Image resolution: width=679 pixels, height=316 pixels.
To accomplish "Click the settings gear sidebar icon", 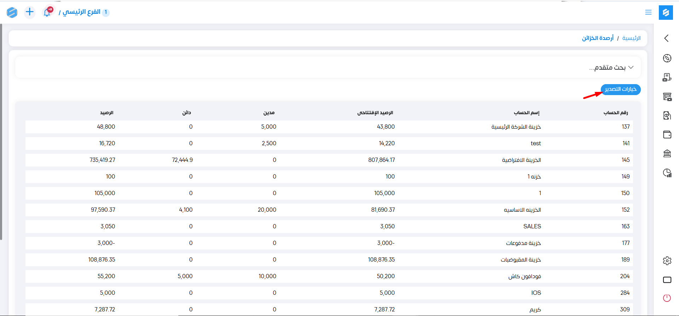I will [667, 261].
